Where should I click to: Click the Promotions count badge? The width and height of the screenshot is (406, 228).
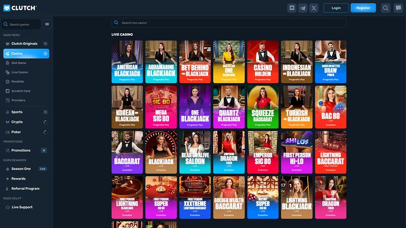coord(44,150)
